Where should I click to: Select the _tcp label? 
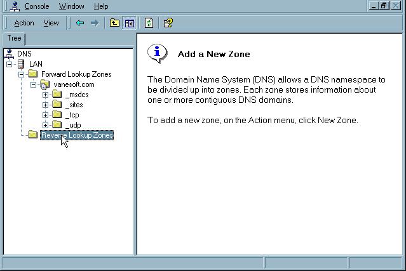(x=72, y=115)
